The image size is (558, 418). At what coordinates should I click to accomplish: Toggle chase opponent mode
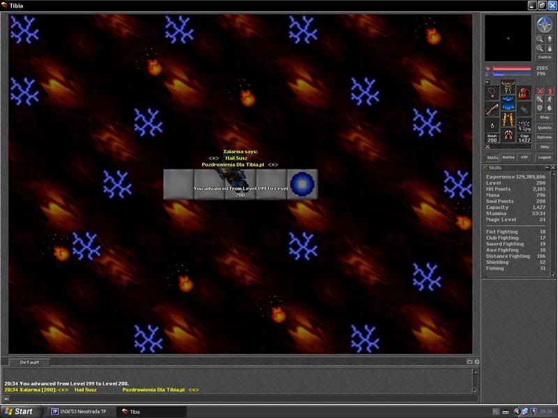point(550,100)
